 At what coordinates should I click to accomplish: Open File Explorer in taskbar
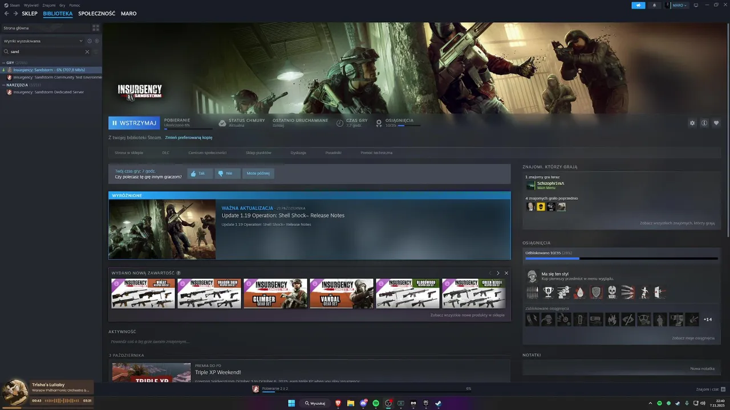[351, 403]
